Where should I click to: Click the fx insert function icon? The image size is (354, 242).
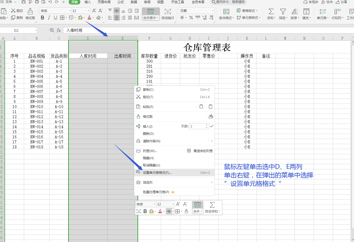click(x=59, y=30)
